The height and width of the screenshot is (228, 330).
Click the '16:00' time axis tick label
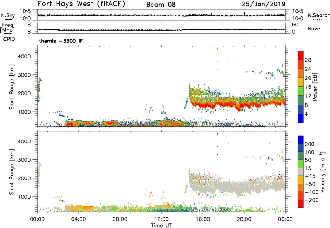[x=203, y=219]
